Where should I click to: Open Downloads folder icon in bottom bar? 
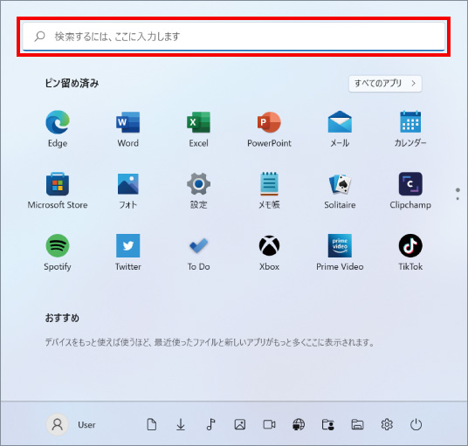click(x=181, y=424)
